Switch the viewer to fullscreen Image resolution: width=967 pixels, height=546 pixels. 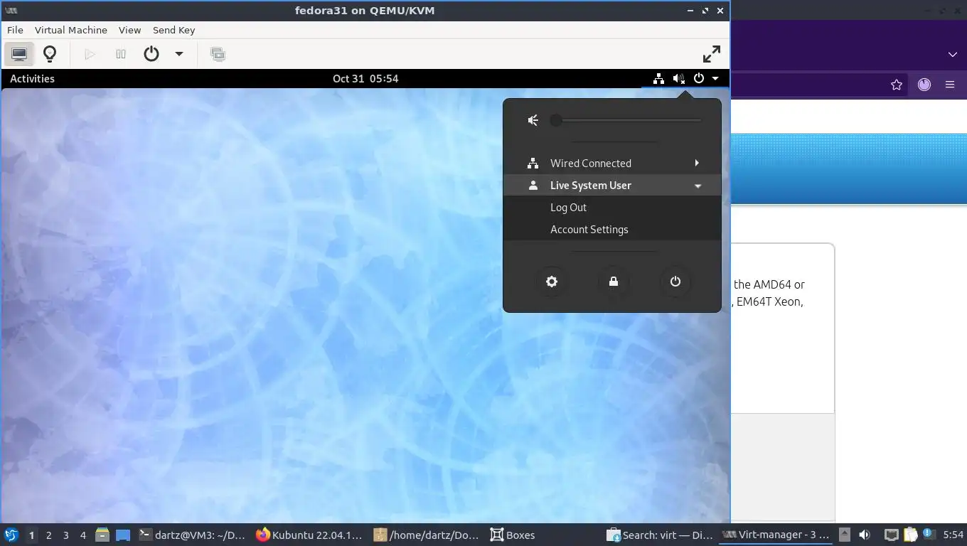(x=711, y=54)
